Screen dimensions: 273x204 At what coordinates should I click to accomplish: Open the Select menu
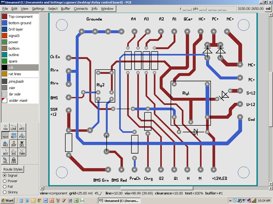53,8
